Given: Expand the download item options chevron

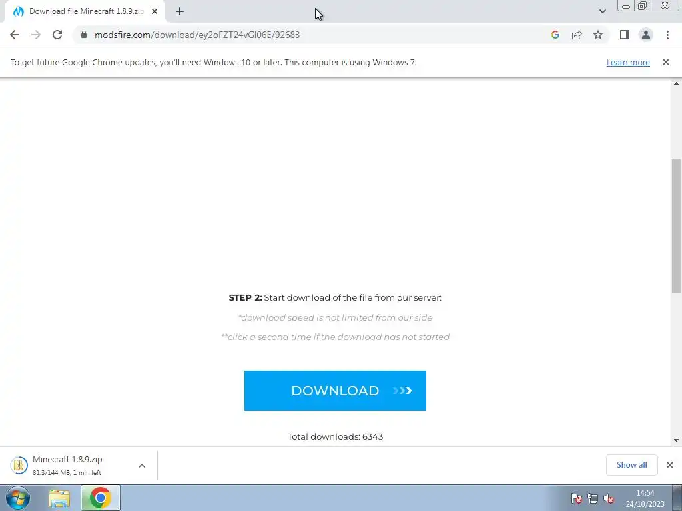Looking at the screenshot, I should click(142, 466).
